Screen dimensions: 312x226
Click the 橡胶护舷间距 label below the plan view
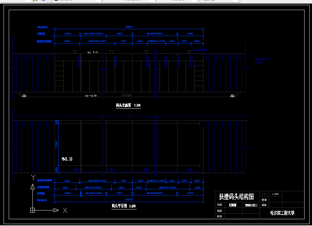click(x=45, y=180)
